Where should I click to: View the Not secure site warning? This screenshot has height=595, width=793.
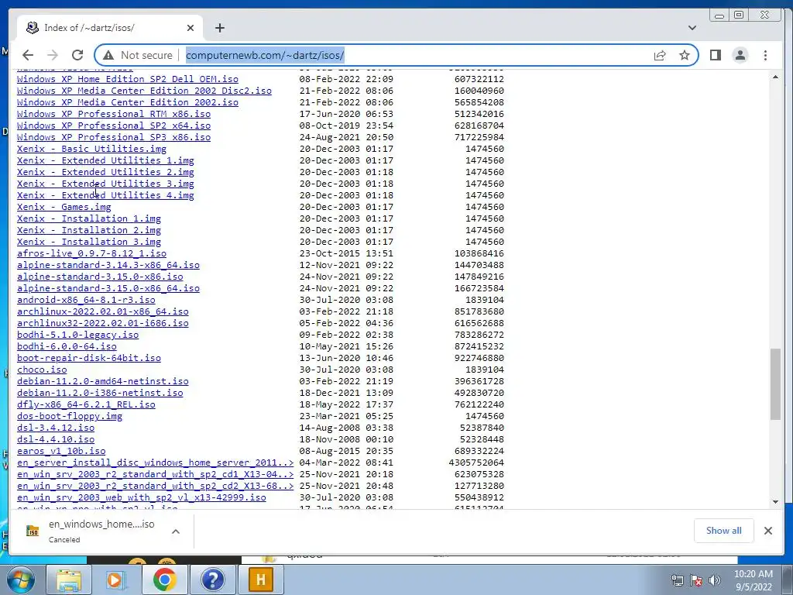(138, 55)
